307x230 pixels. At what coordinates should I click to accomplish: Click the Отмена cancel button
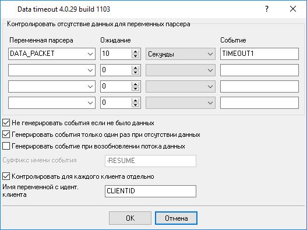point(176,218)
